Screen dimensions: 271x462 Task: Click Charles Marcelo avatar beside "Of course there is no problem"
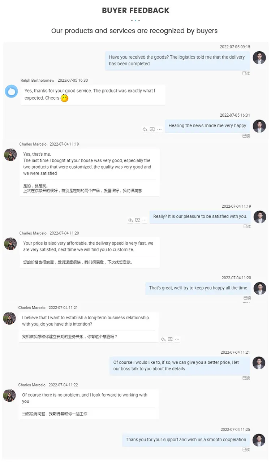click(x=9, y=396)
